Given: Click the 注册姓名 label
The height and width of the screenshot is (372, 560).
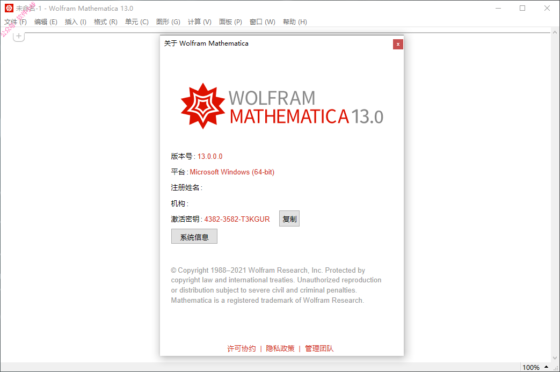Looking at the screenshot, I should coord(186,188).
